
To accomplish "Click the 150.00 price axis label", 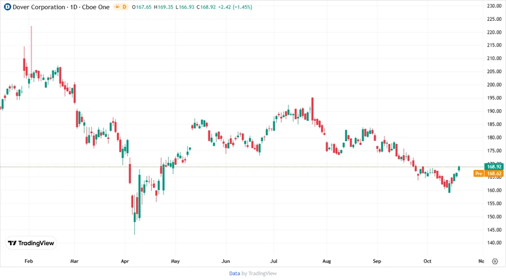I will click(494, 217).
